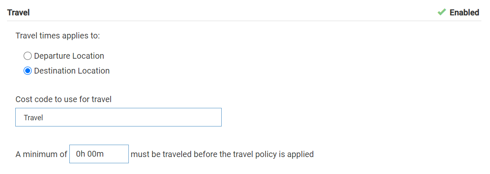The width and height of the screenshot is (490, 174).
Task: Click the "Destination Location" option label
Action: tap(72, 71)
